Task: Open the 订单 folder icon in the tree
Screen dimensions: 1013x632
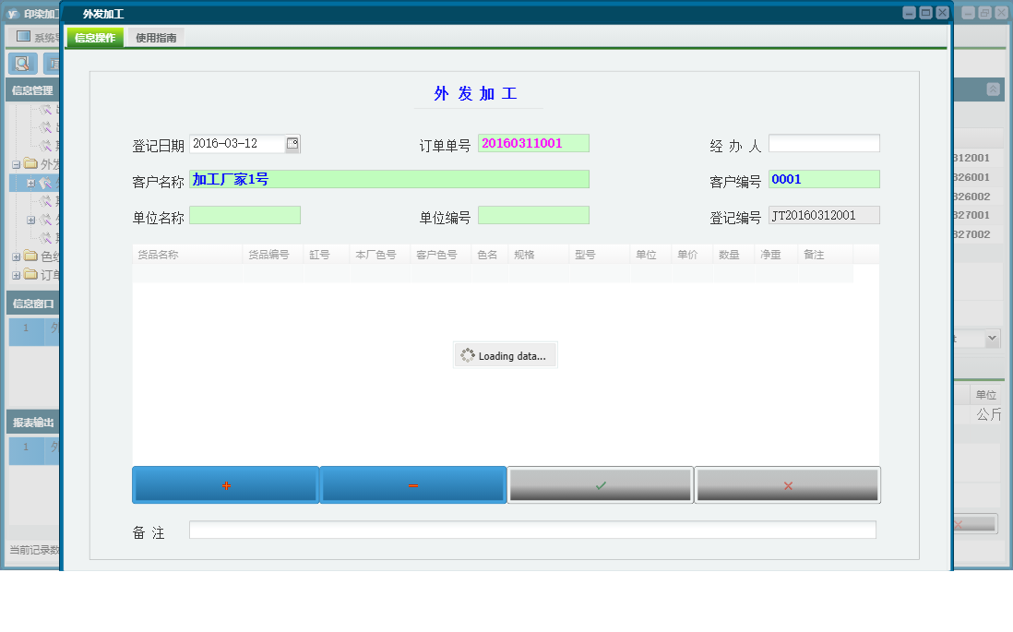Action: pos(31,275)
